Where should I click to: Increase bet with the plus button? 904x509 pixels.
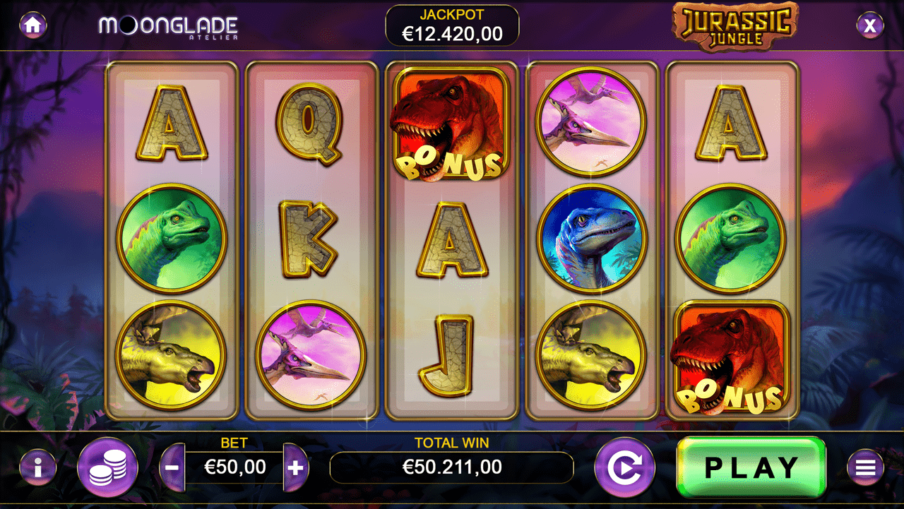(x=296, y=467)
